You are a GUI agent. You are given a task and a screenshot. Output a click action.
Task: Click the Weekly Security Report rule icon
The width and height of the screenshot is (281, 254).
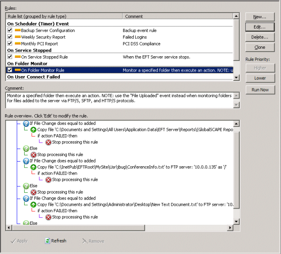coord(18,37)
